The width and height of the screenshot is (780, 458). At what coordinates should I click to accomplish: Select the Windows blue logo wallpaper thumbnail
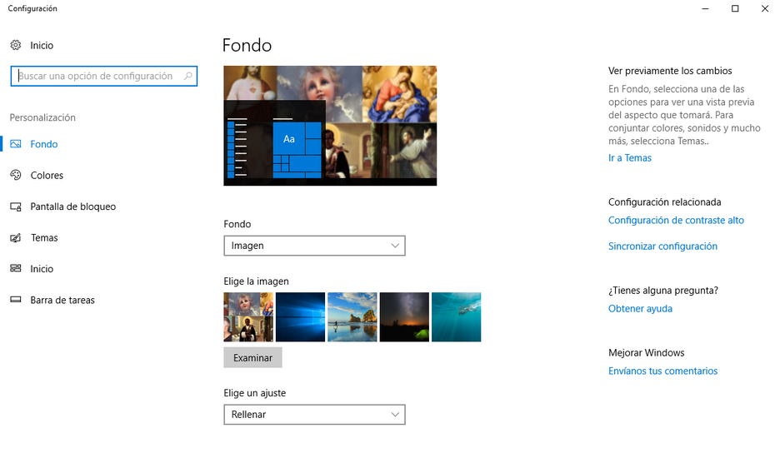pyautogui.click(x=300, y=316)
